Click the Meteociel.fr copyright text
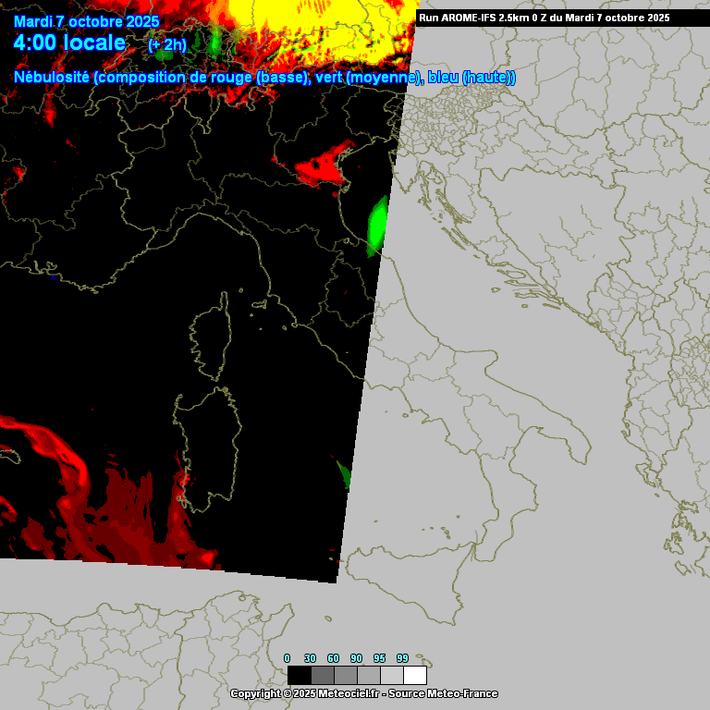 [363, 693]
